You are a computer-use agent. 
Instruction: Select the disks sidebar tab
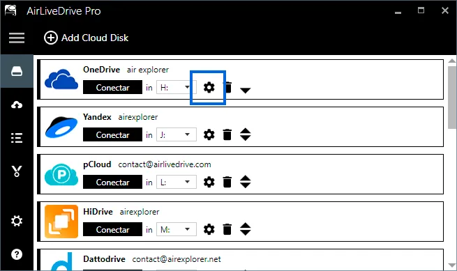click(x=17, y=71)
